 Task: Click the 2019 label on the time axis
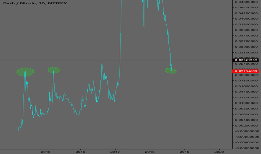(185, 152)
